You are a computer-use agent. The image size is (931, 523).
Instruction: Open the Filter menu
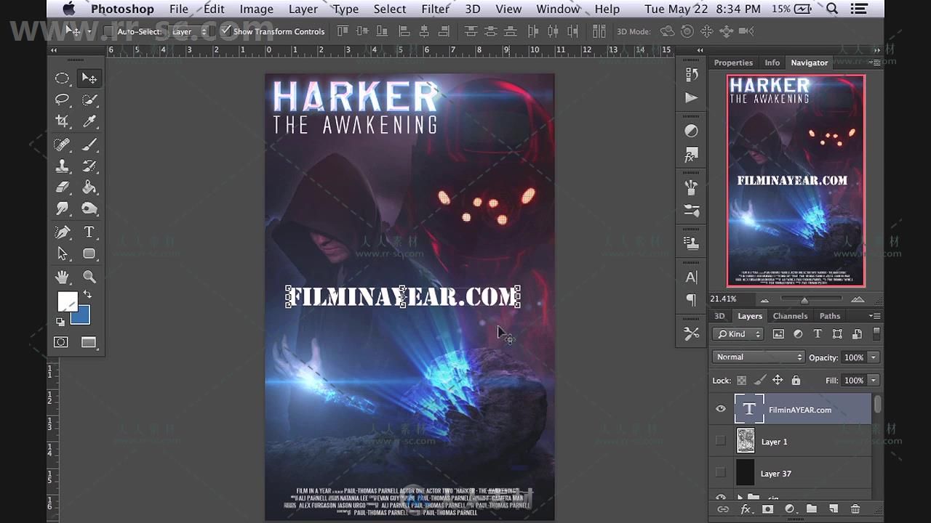click(435, 9)
